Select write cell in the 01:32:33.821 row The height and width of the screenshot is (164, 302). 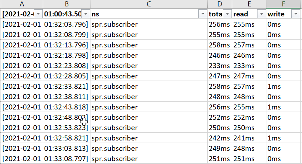coord(283,87)
